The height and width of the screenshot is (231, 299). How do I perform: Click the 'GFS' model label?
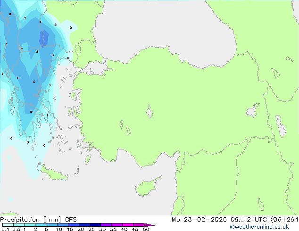71,220
